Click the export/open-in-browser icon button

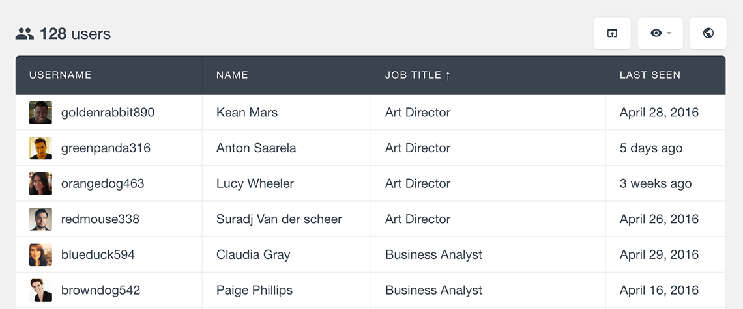tap(612, 33)
